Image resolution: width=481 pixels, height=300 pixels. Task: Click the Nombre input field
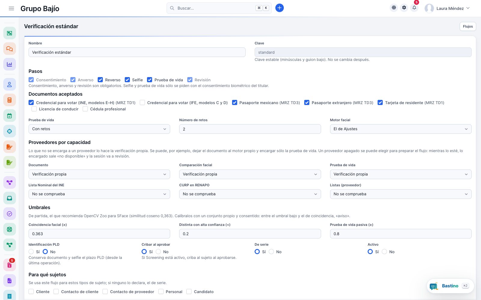[137, 52]
